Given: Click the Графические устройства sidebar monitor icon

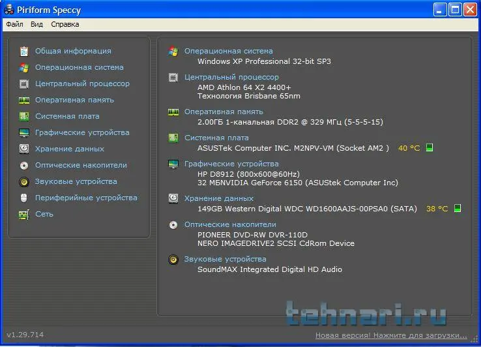Looking at the screenshot, I should coord(24,132).
